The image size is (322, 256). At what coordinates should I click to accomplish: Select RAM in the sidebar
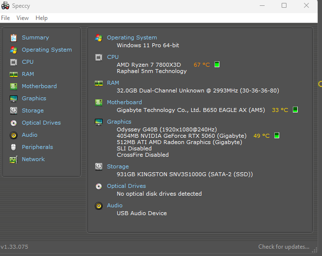28,74
